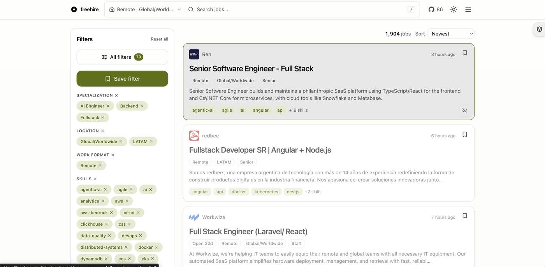Viewport: 545px width, 267px height.
Task: Click the Save filter button
Action: (122, 79)
